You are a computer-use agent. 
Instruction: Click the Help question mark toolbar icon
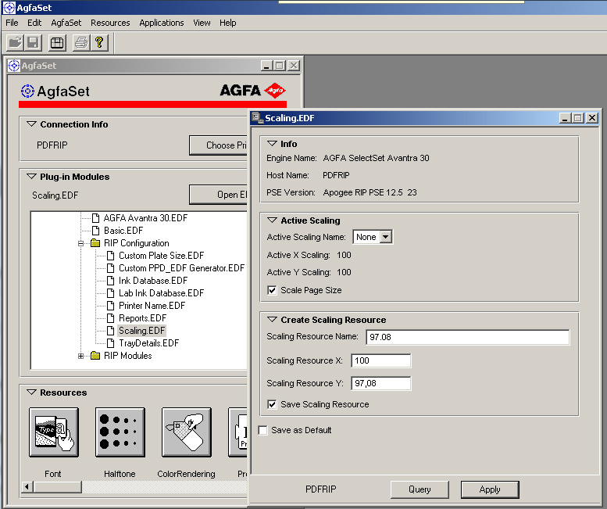click(99, 42)
